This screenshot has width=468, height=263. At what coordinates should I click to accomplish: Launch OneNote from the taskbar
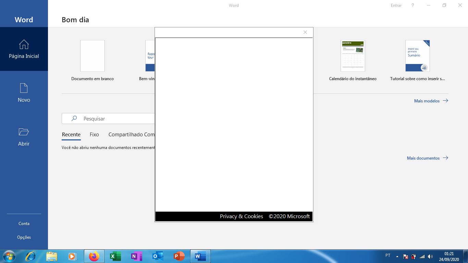click(x=137, y=256)
